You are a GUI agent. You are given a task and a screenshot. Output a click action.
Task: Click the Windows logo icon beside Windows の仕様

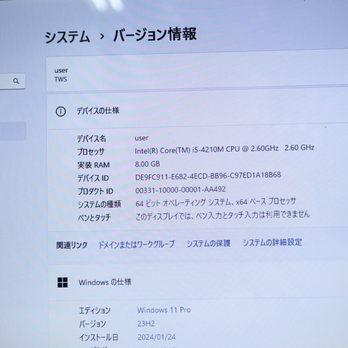[63, 282]
